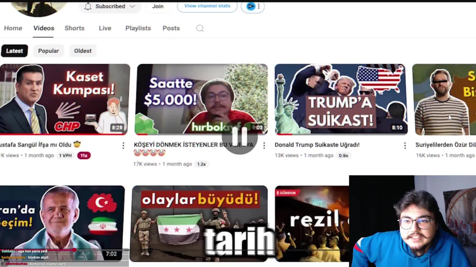Viewport: 476px width, 267px height.
Task: Open options menu for Donald Trump video
Action: [x=405, y=145]
